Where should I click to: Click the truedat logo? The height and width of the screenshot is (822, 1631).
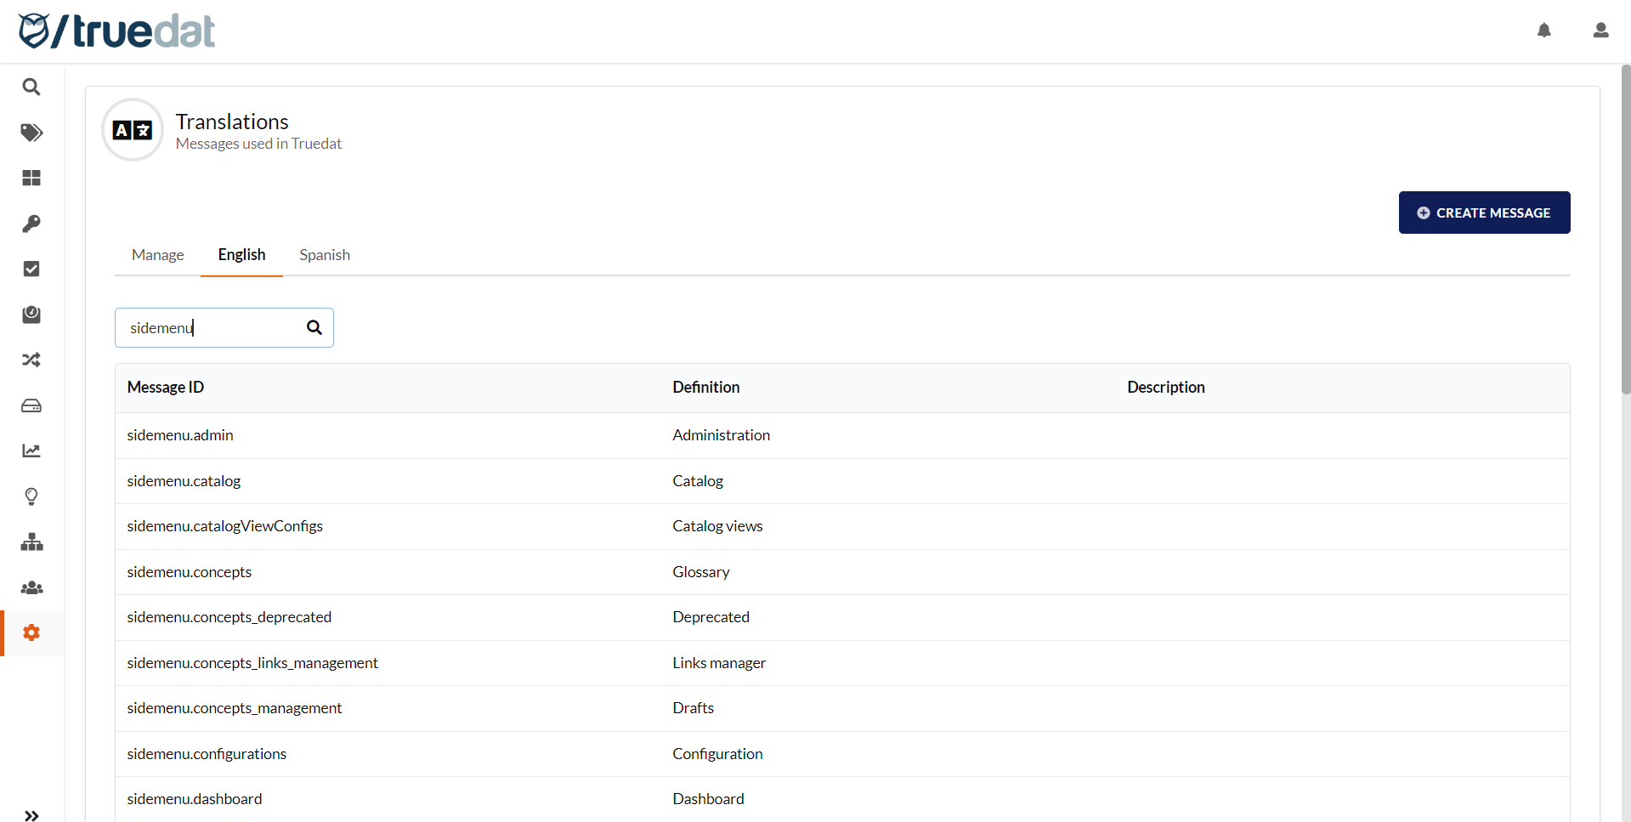pos(117,31)
